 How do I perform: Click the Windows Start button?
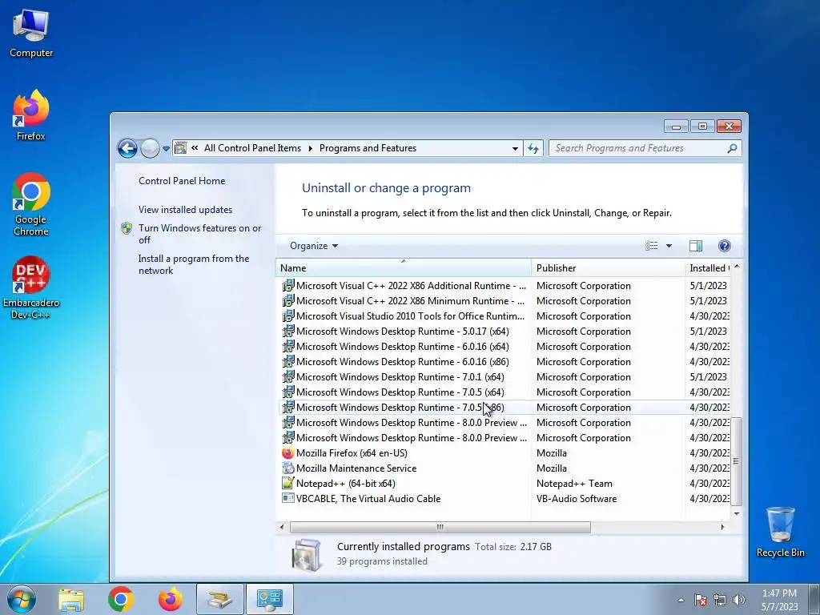[21, 599]
